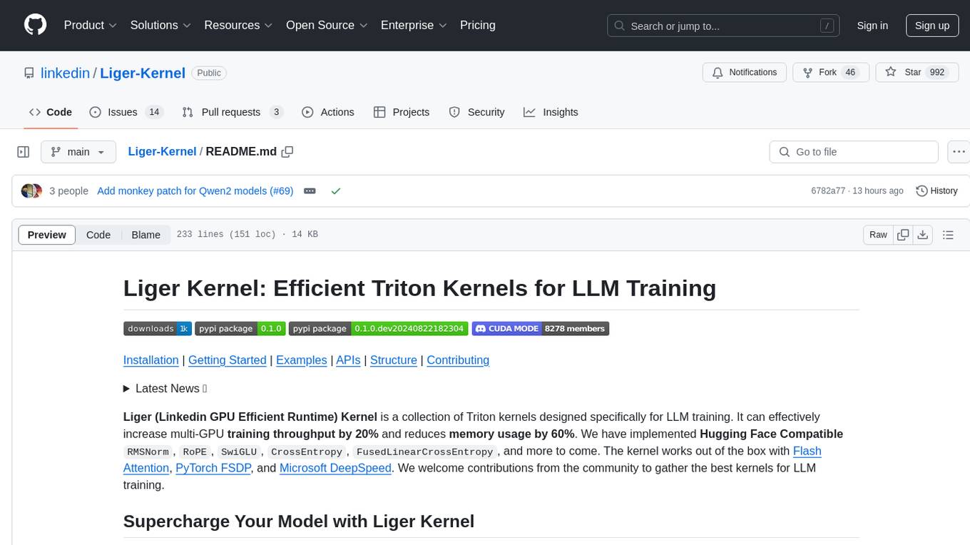Switch to the Code tab

(x=51, y=112)
